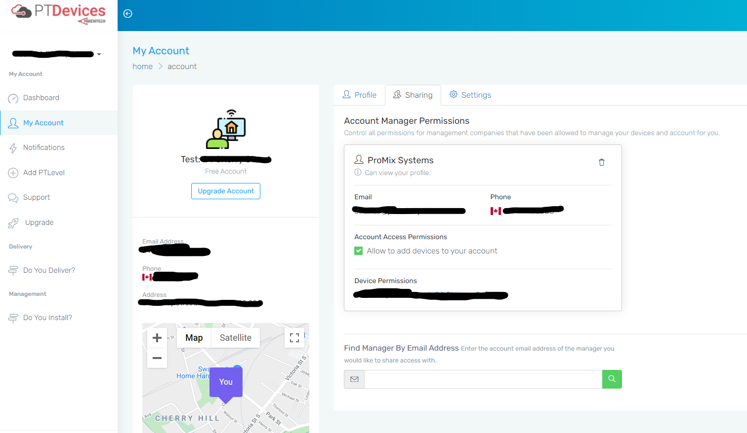The width and height of the screenshot is (747, 433).
Task: Click the redacted Device Permissions link
Action: coord(431,295)
